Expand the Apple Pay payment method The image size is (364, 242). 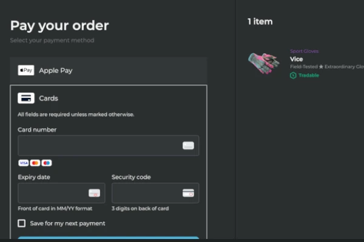(x=109, y=70)
